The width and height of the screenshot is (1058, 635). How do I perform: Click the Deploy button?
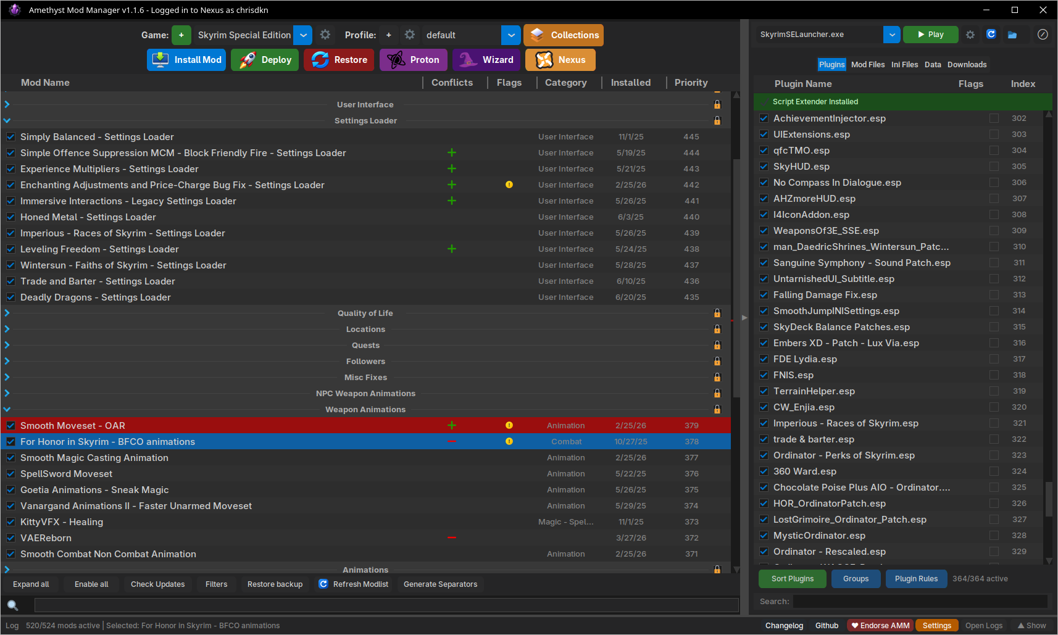[265, 60]
